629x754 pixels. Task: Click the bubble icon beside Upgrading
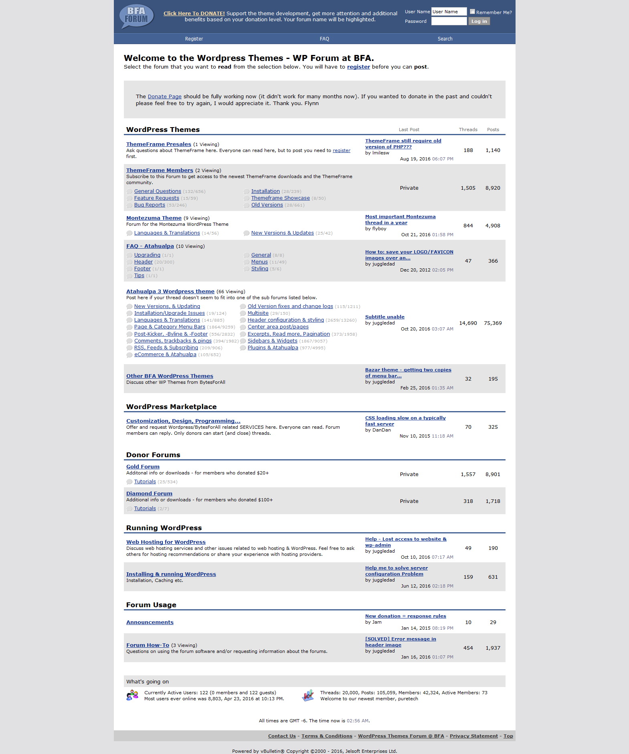coord(129,255)
